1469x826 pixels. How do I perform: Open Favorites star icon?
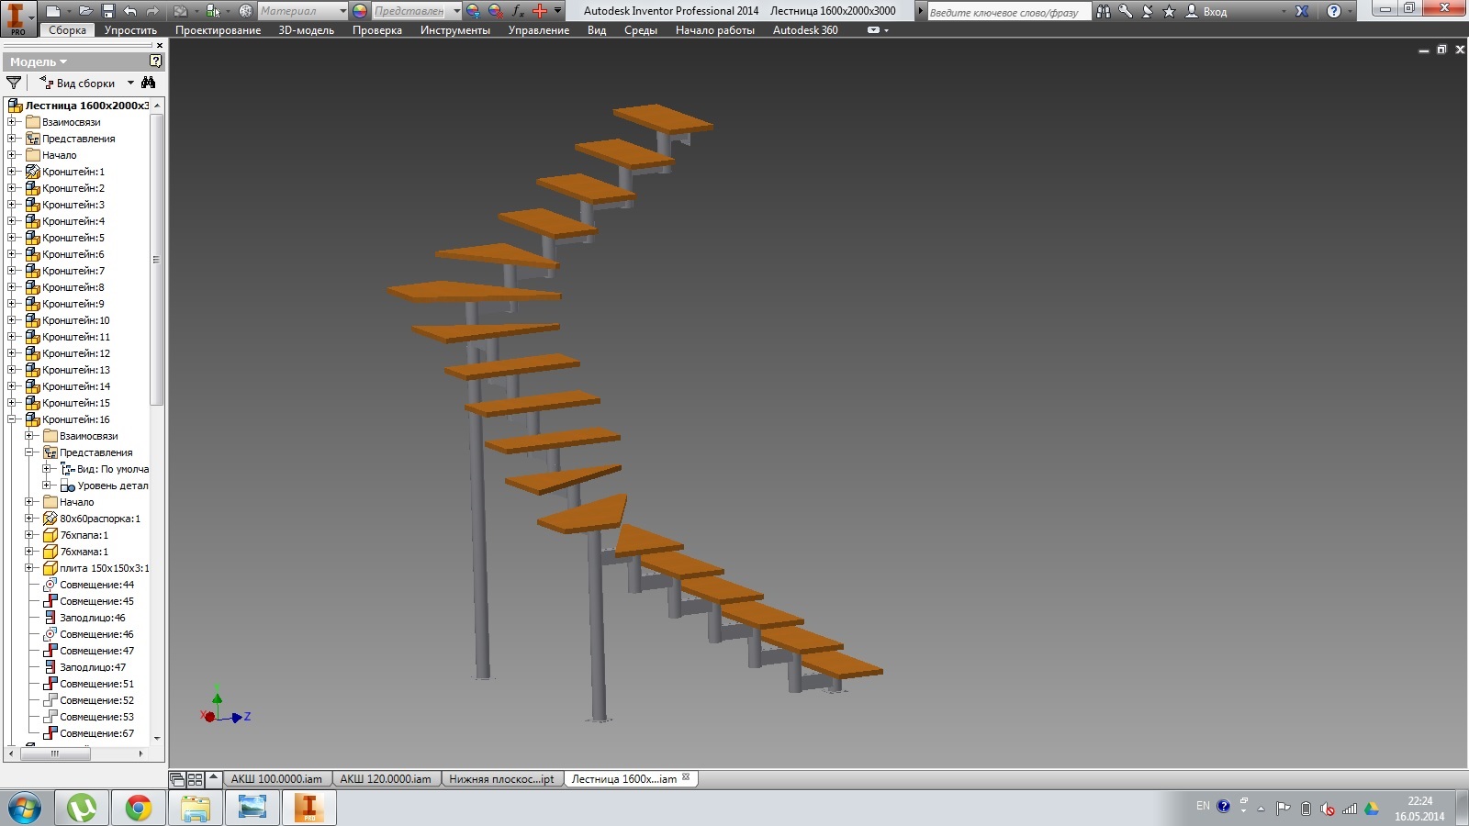click(x=1169, y=11)
